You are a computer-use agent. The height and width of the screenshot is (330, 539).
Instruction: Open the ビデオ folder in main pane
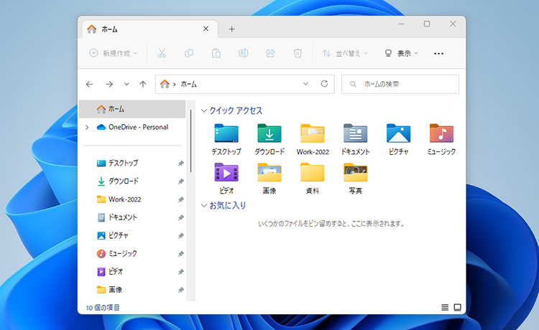[226, 177]
